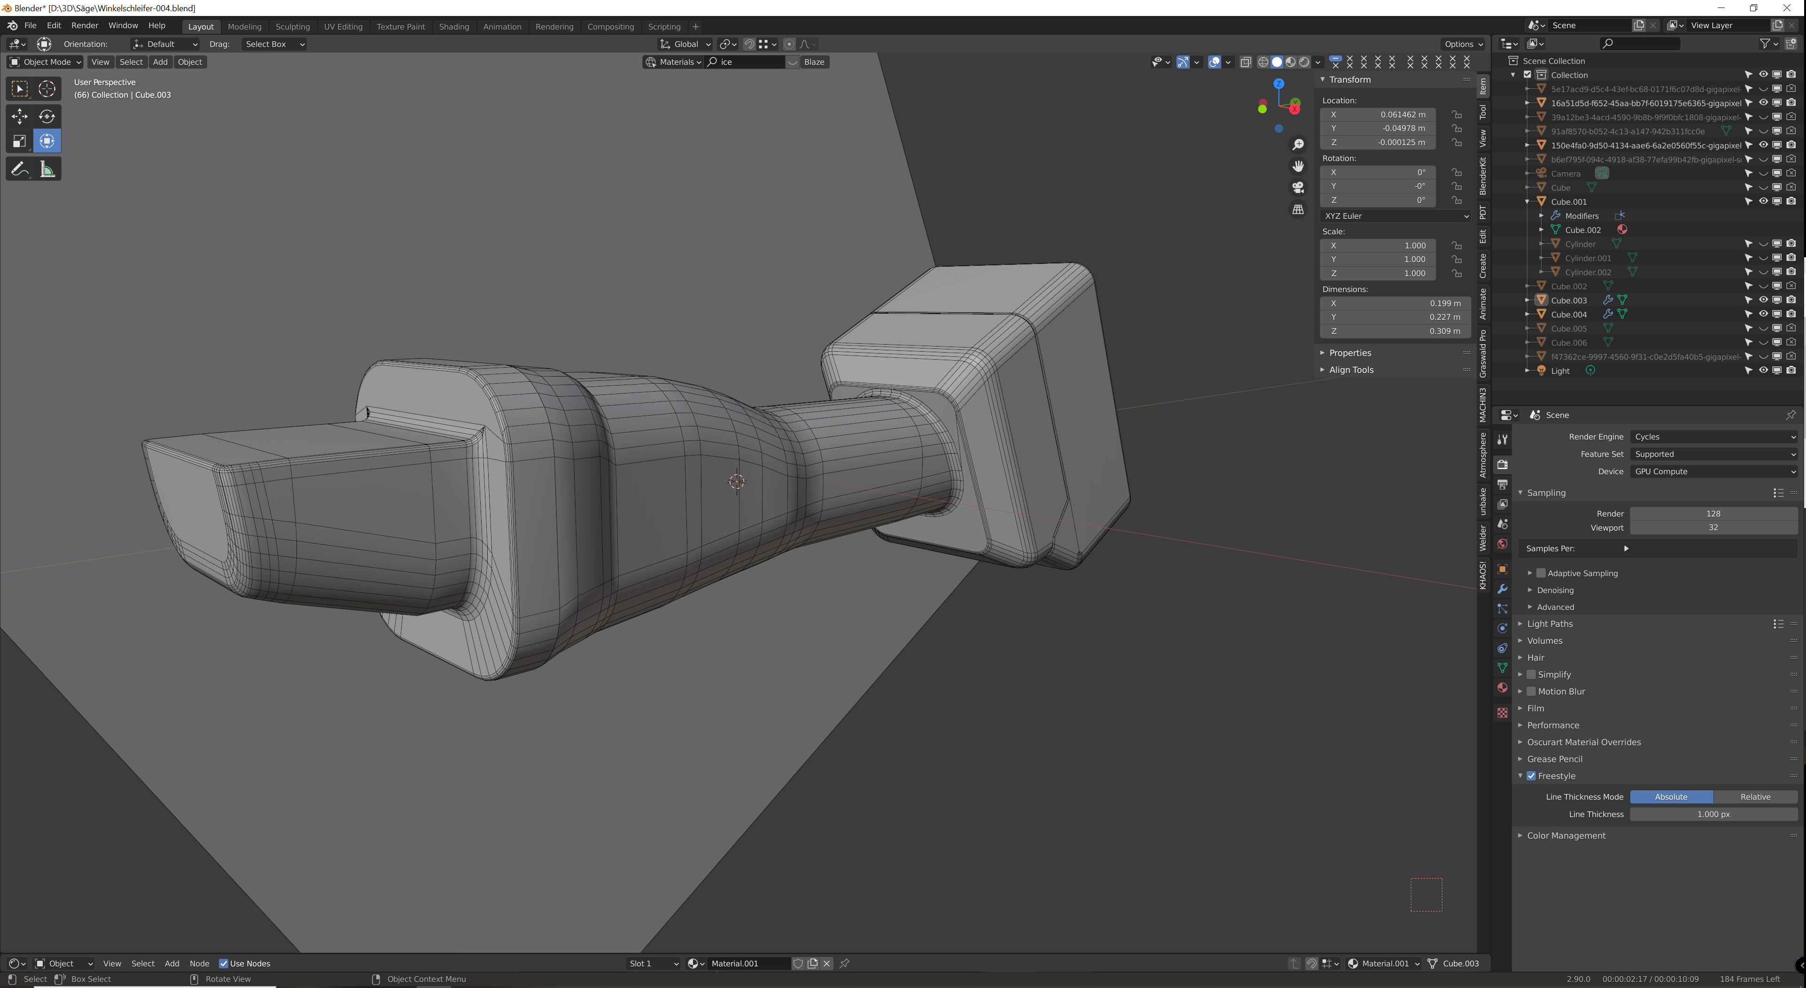The height and width of the screenshot is (988, 1806).
Task: Click the Location X value field
Action: pyautogui.click(x=1378, y=114)
